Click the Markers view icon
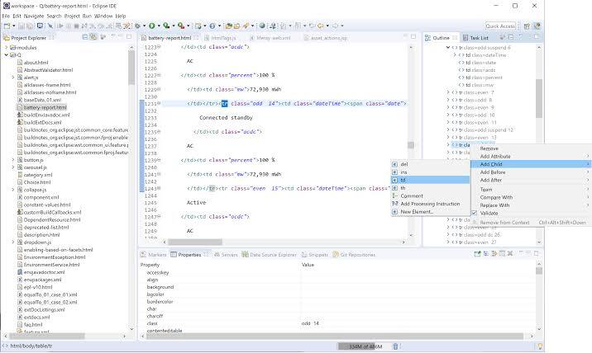 [144, 255]
